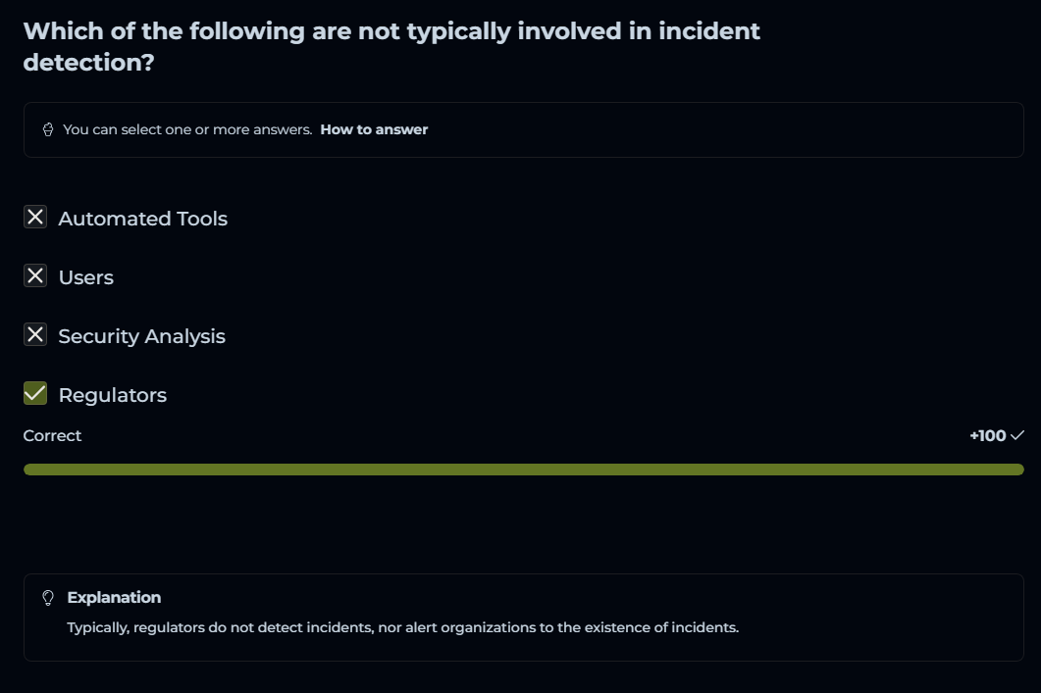Click the explanation sentence about regulators
1041x693 pixels.
[402, 627]
